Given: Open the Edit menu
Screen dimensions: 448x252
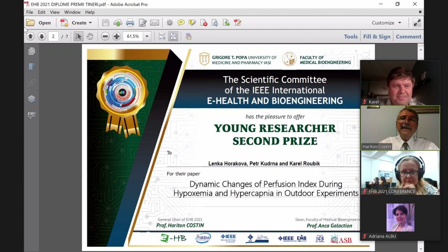Looking at the screenshot, I should pyautogui.click(x=41, y=12).
